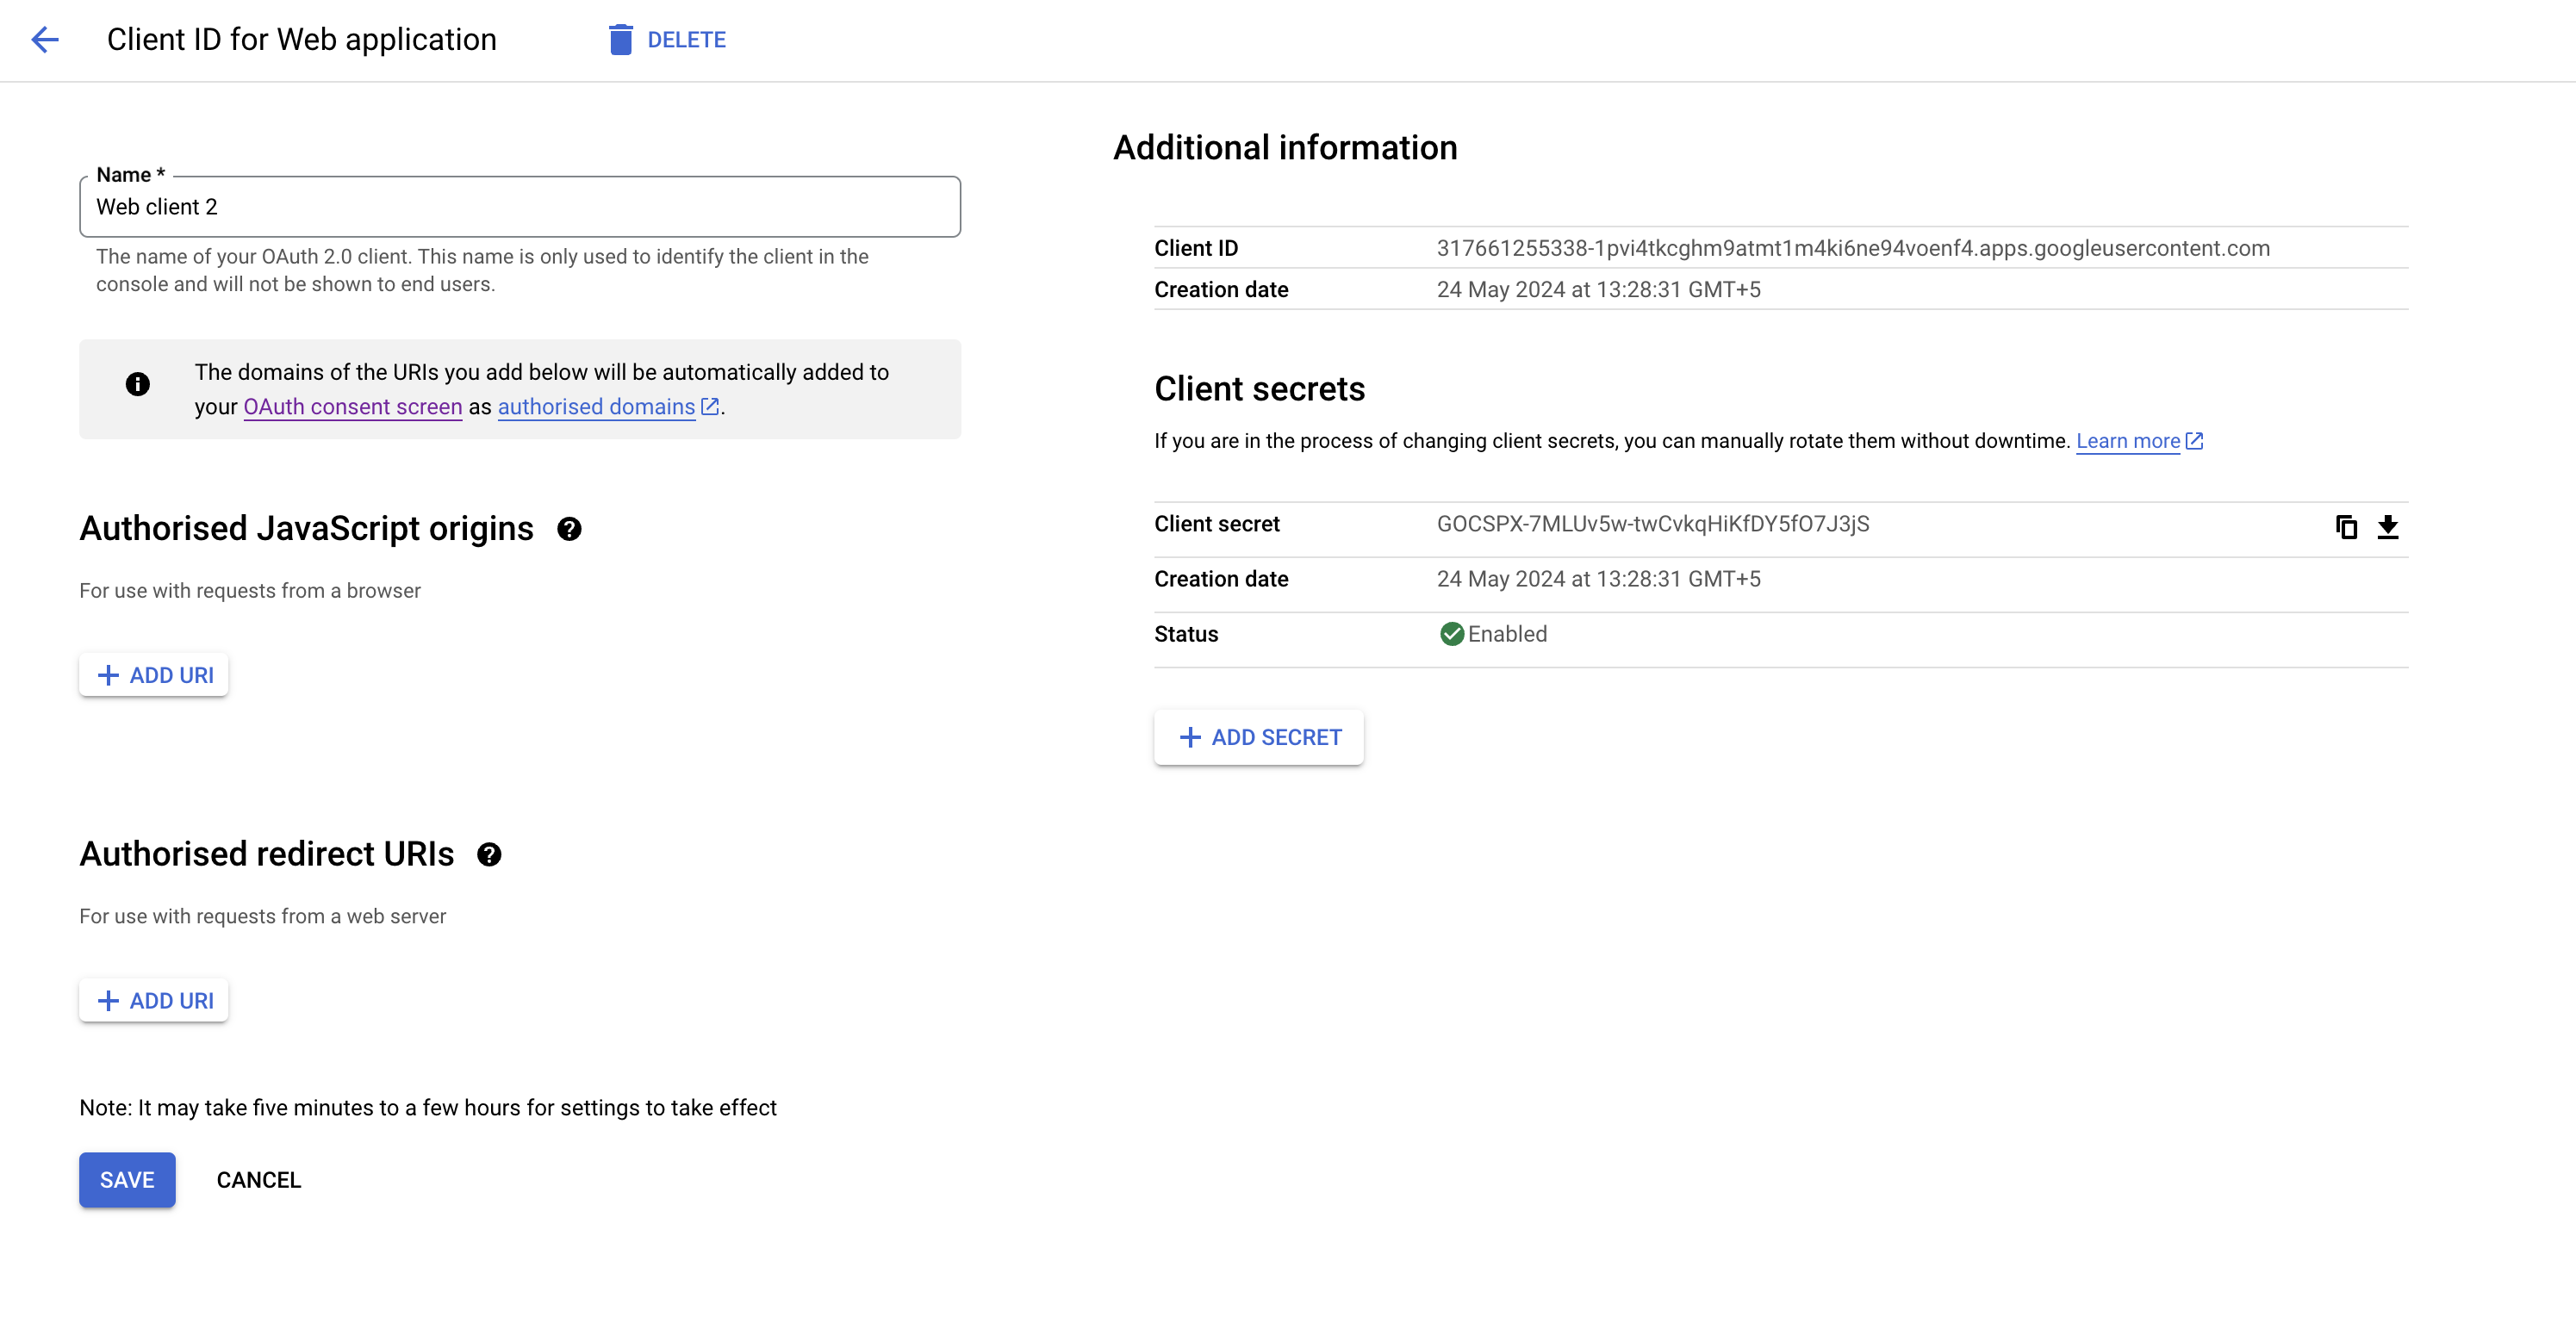Click external-link icon beside authorised domains

(x=710, y=406)
